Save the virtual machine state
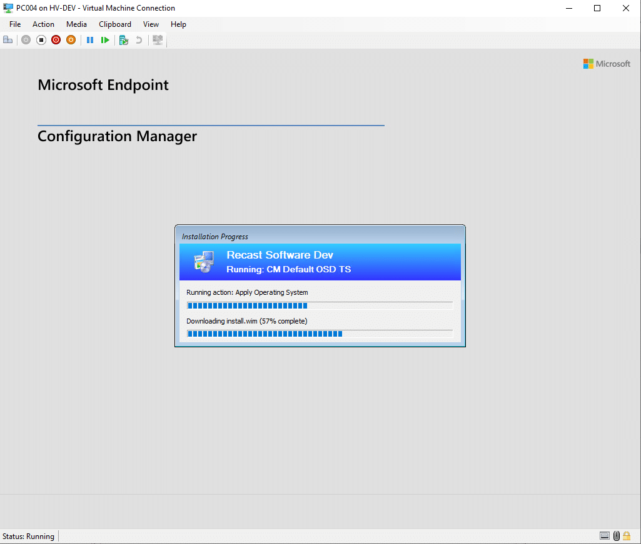The width and height of the screenshot is (641, 544). [71, 39]
